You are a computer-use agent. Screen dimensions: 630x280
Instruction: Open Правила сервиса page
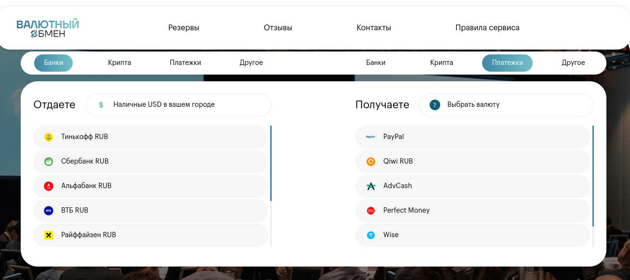click(x=487, y=27)
